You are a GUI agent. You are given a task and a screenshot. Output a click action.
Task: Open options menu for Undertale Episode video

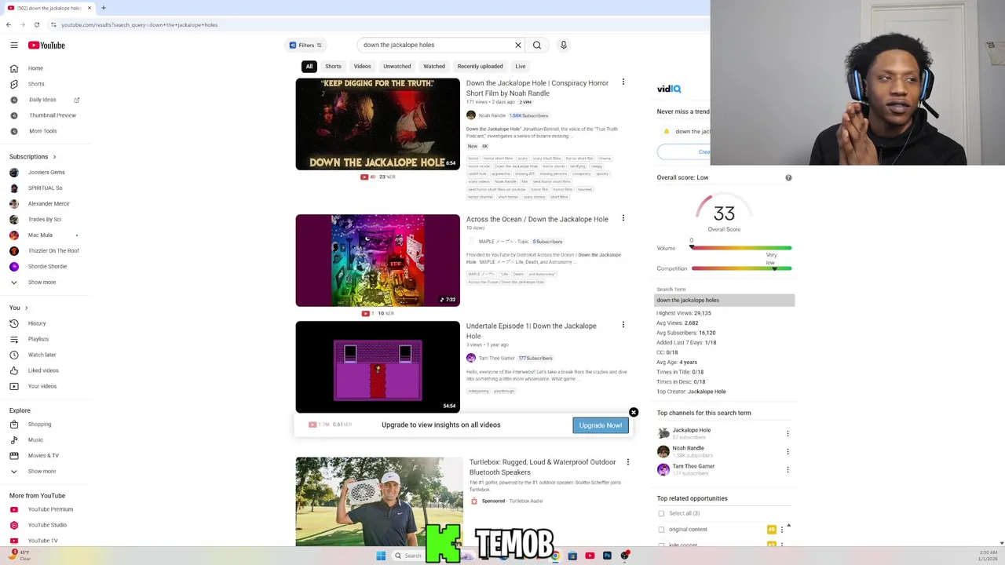[x=623, y=325]
